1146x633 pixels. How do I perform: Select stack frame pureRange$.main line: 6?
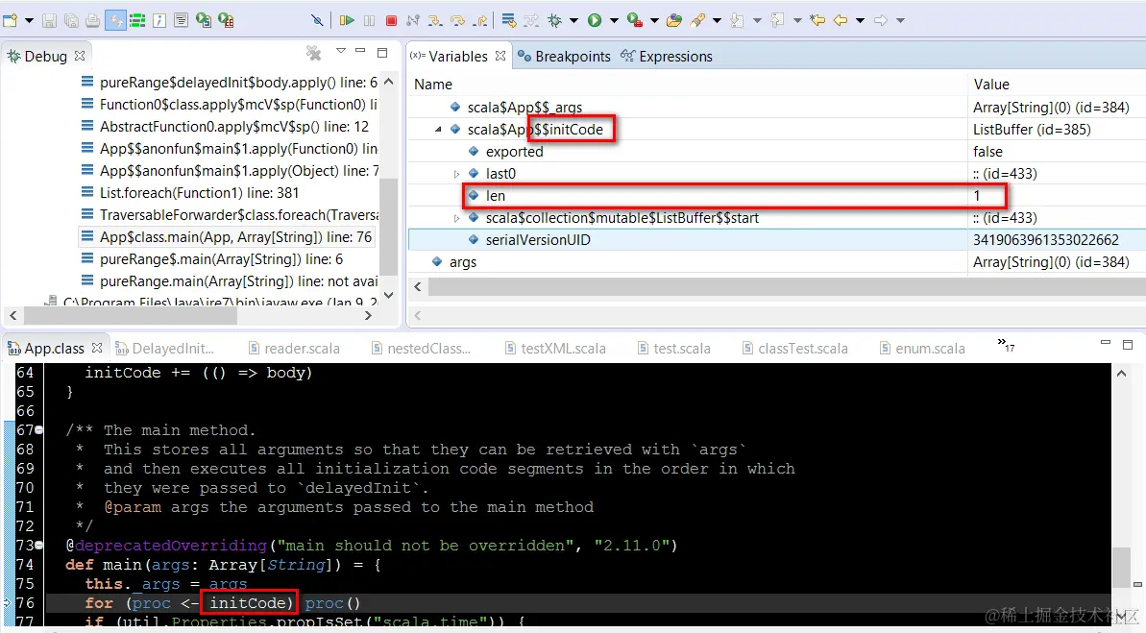point(212,259)
